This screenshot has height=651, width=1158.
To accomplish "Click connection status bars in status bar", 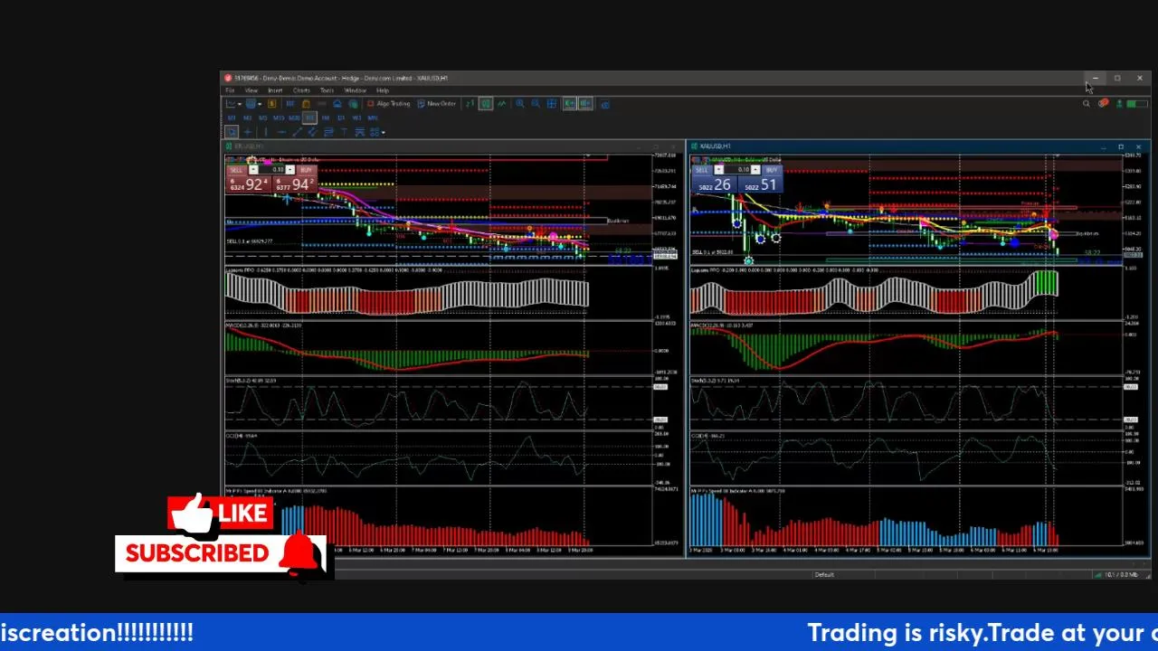I will 1099,575.
